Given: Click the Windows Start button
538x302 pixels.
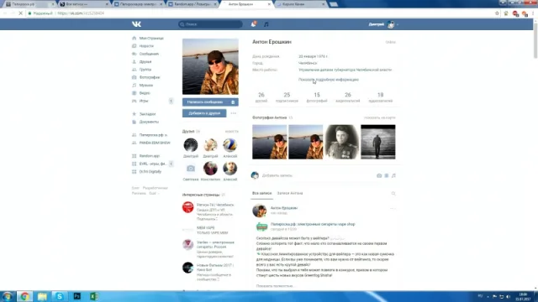Looking at the screenshot, I should click(x=8, y=296).
